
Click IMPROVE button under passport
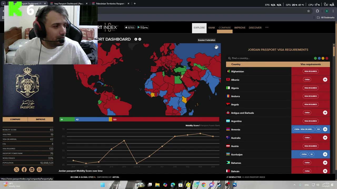(41, 119)
